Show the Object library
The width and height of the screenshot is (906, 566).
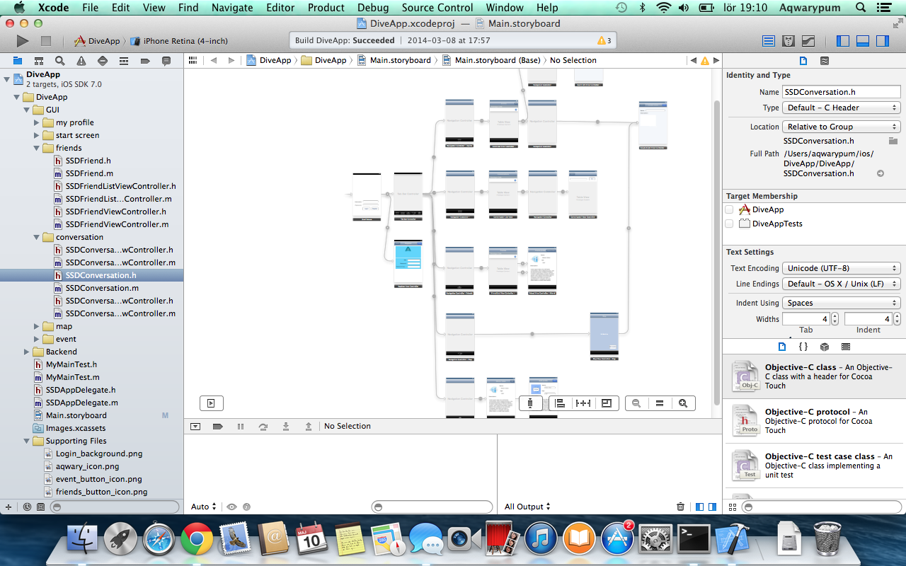(825, 347)
